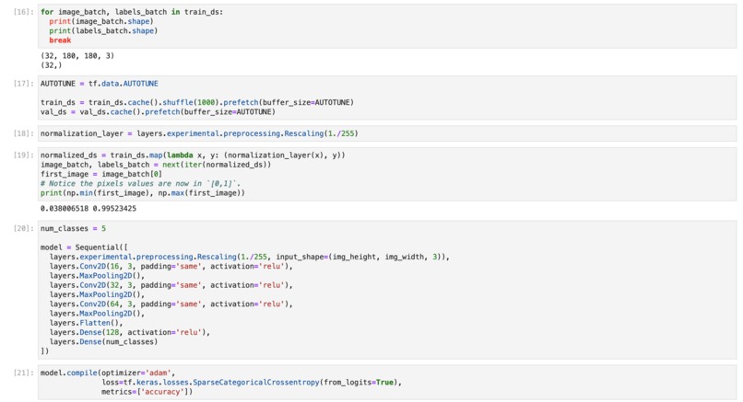Click the for image_batch, labels_batch loop line
743x402 pixels.
(x=132, y=12)
